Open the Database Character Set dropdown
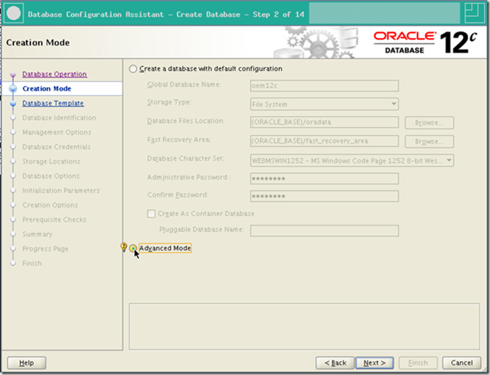 coord(352,160)
